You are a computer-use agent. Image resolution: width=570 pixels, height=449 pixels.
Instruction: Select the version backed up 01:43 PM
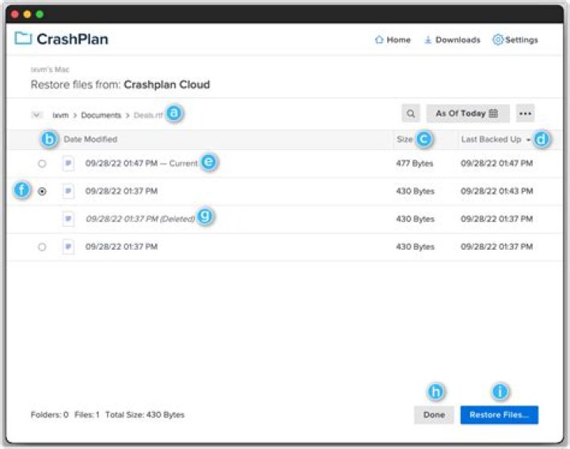[x=42, y=191]
